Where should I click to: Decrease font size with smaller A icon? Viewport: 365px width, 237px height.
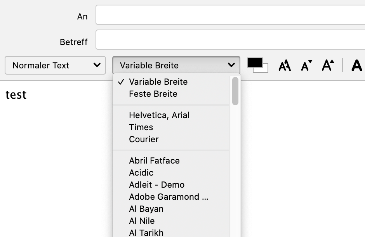(306, 65)
